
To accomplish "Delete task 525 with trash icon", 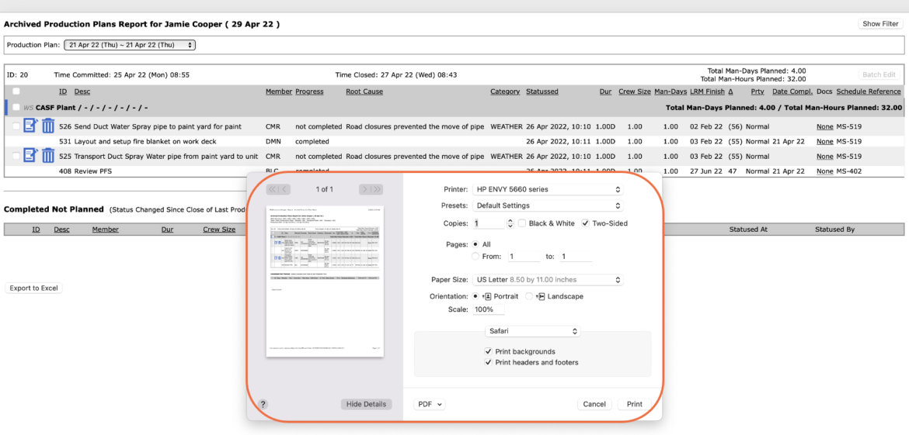I will pos(48,156).
